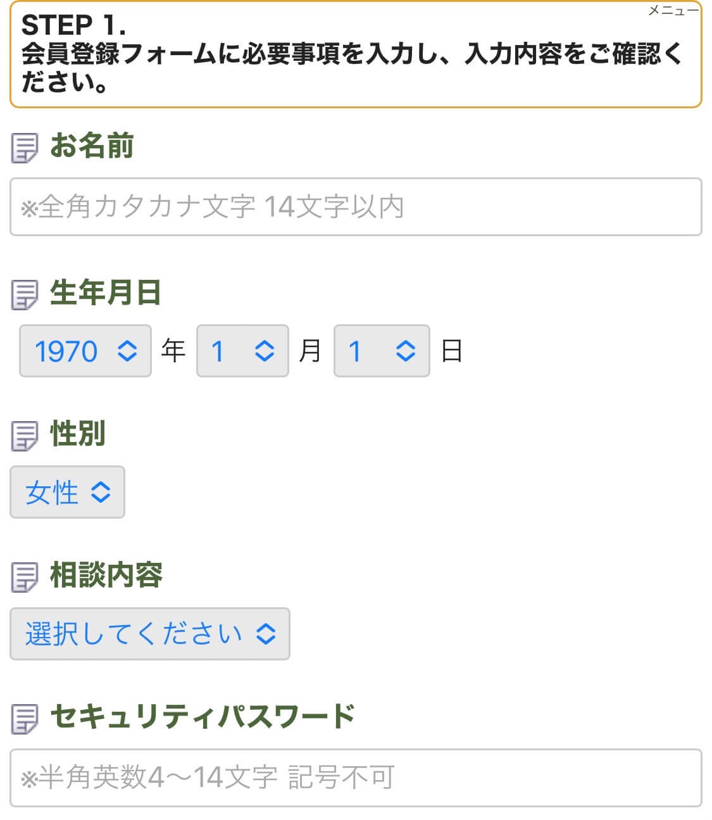This screenshot has width=712, height=820.
Task: Click the お名前 section label
Action: click(x=92, y=146)
